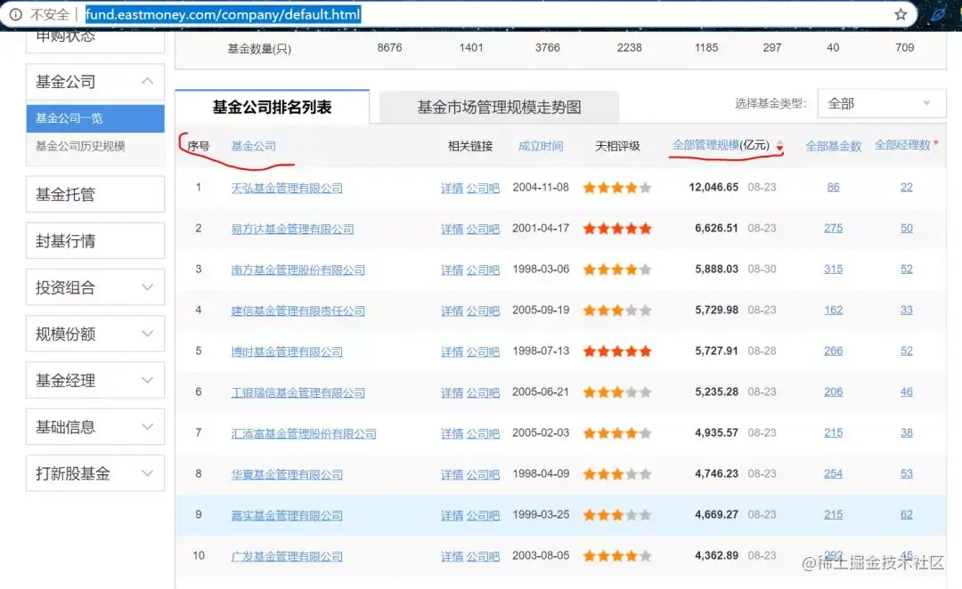Open manager count 22 for 天弘基金
The height and width of the screenshot is (589, 962).
tap(906, 187)
